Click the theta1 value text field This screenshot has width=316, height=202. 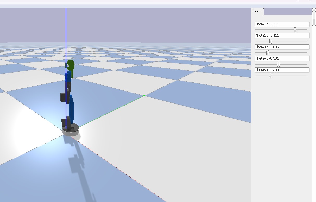click(282, 24)
